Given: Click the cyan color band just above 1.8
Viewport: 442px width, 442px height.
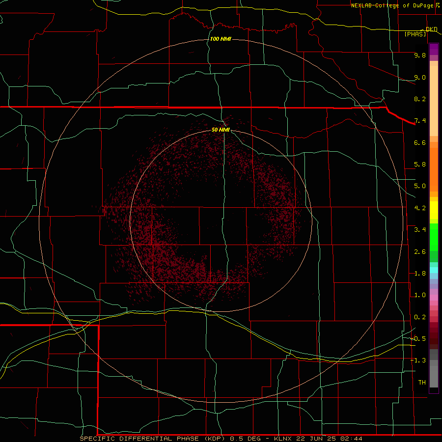Looking at the screenshot, I should tap(434, 270).
